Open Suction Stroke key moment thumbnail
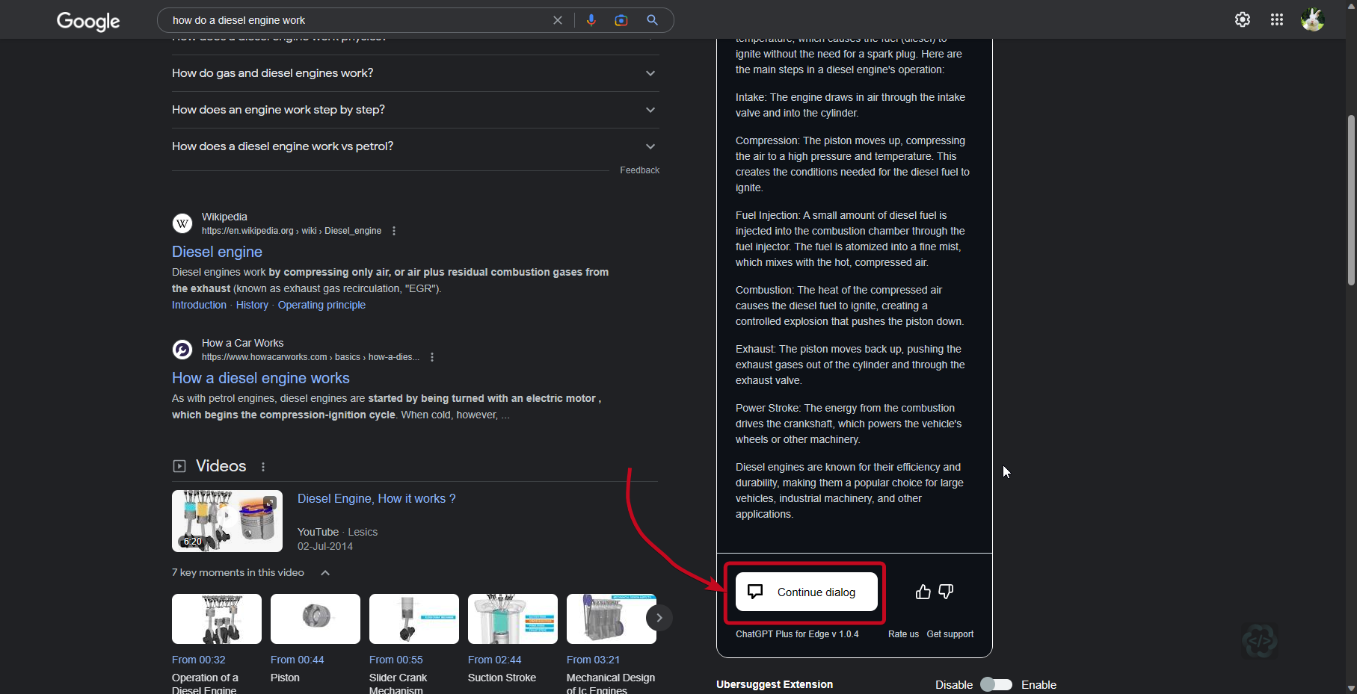Screen dimensions: 1357x694 coord(513,619)
